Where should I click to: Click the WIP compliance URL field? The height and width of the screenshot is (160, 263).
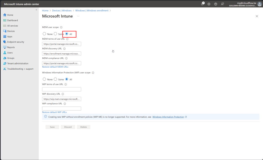click(62, 109)
